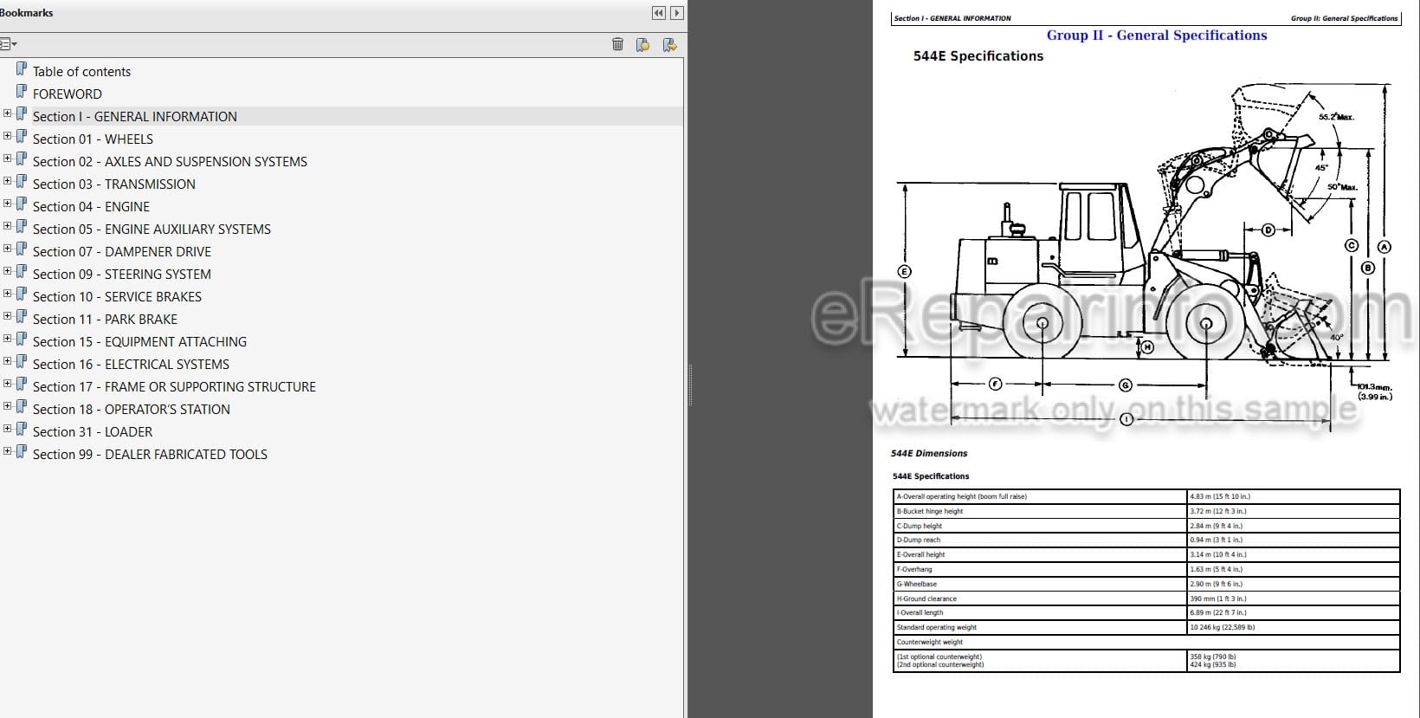Select Section 18 - OPERATOR'S STATION bookmark
Screen dimensions: 1420x718
[x=132, y=410]
